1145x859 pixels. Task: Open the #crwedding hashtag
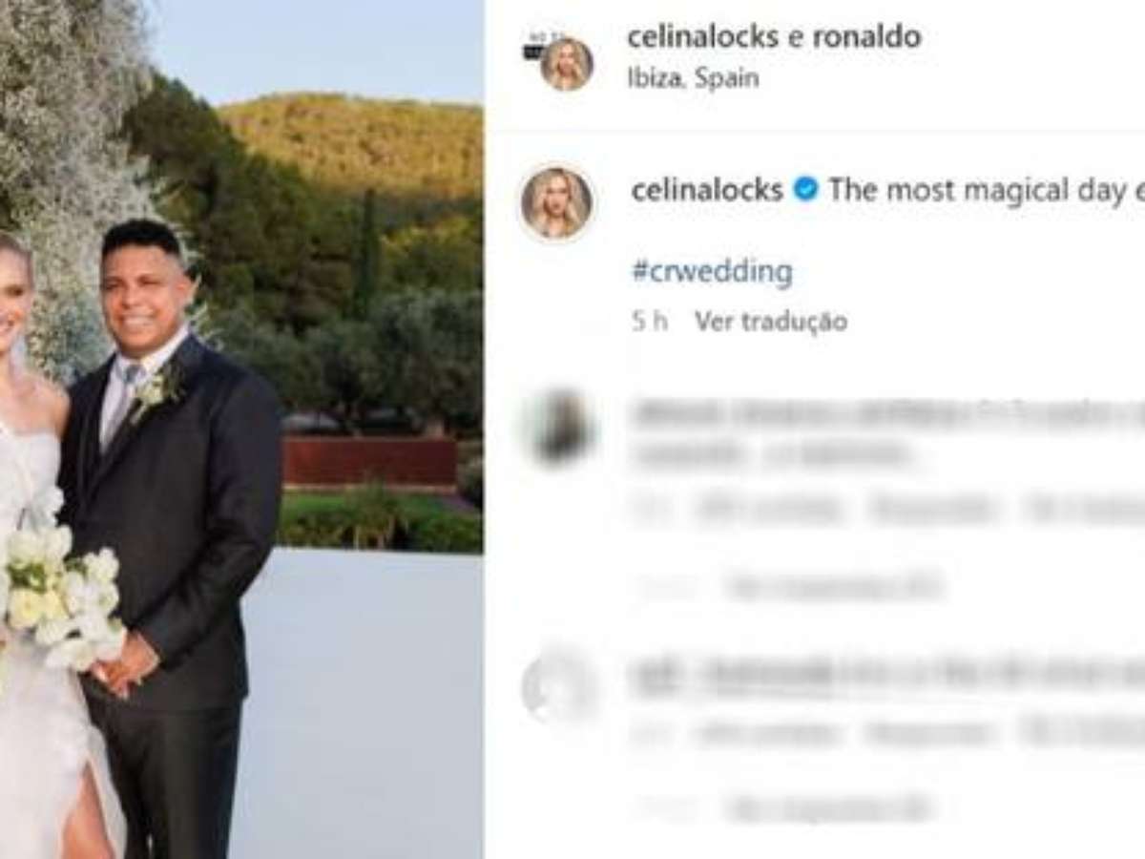[x=712, y=272]
